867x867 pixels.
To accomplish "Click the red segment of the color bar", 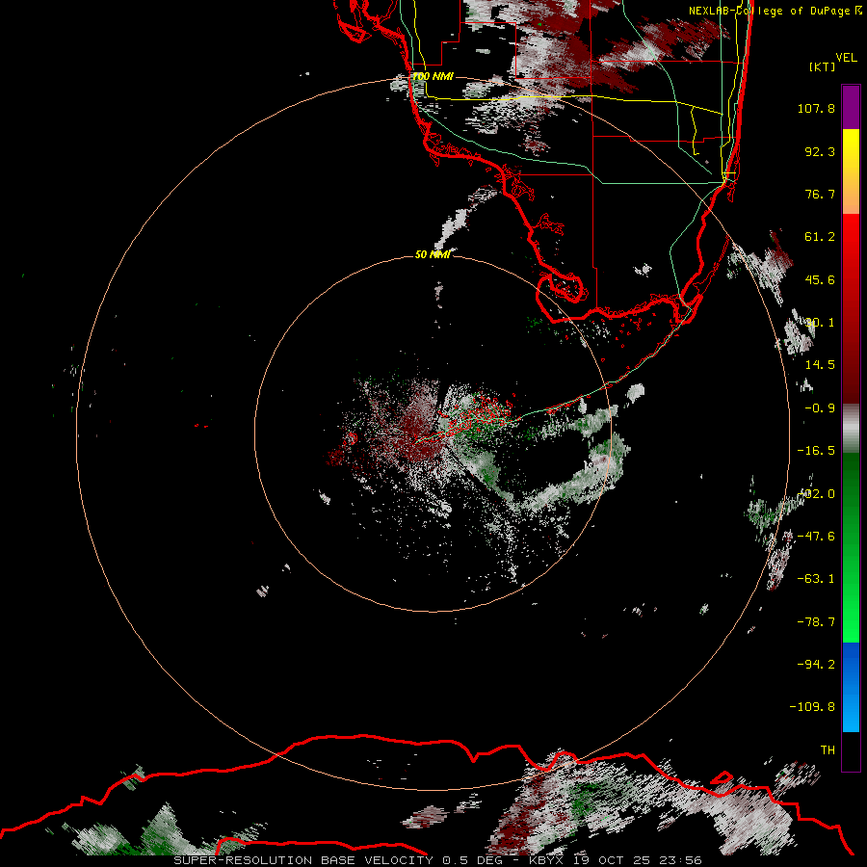I will [x=851, y=308].
